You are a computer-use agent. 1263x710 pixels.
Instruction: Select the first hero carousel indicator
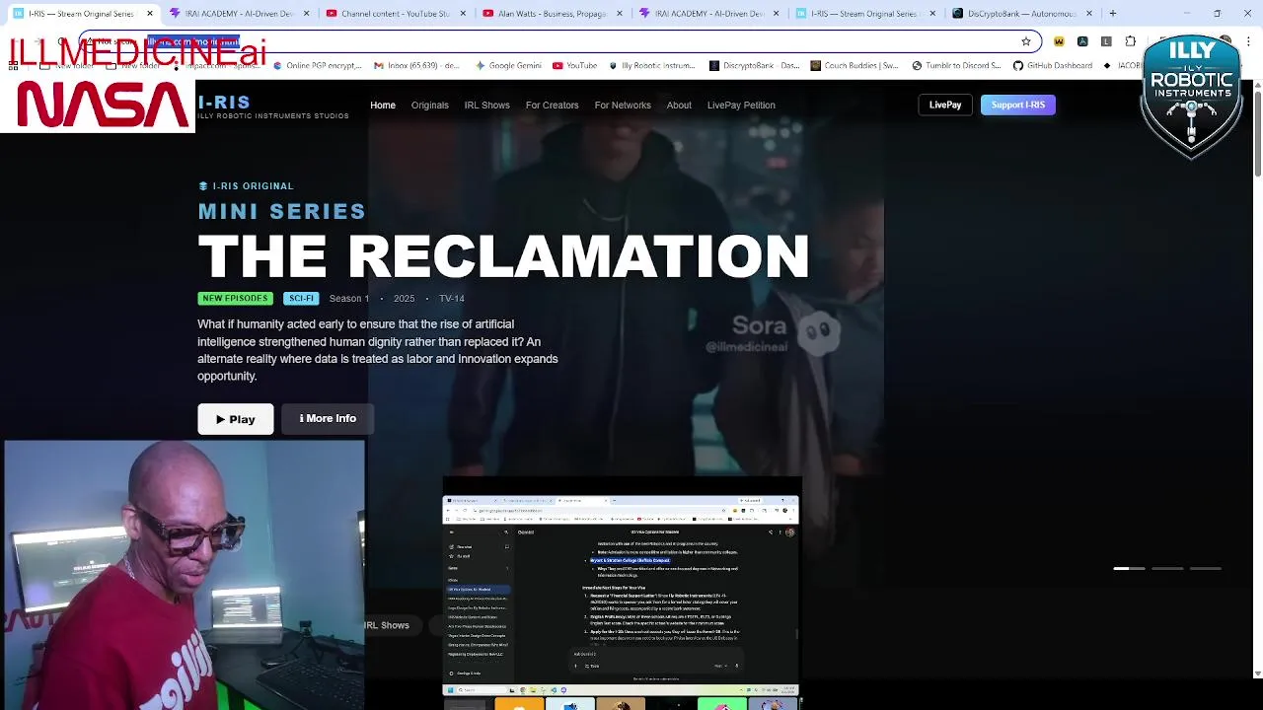[x=1130, y=569]
